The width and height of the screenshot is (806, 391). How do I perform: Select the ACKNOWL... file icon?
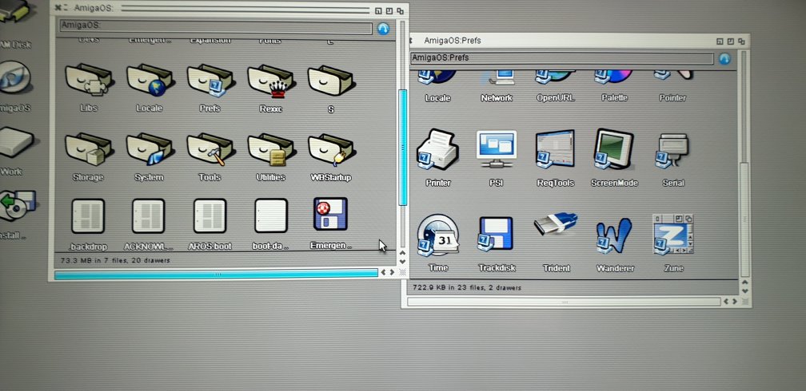pyautogui.click(x=149, y=216)
